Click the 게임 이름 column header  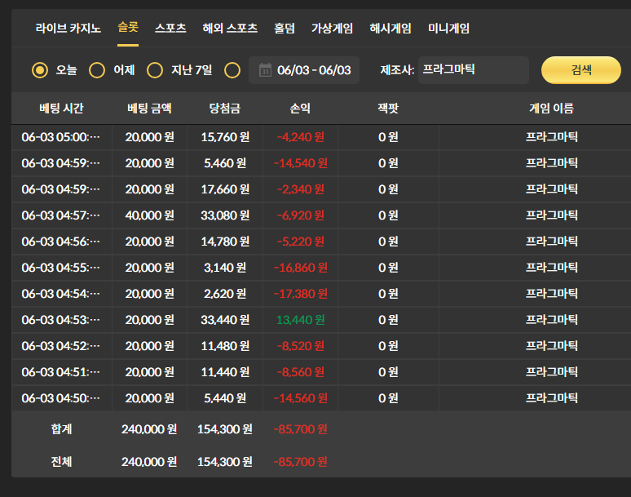click(x=551, y=108)
